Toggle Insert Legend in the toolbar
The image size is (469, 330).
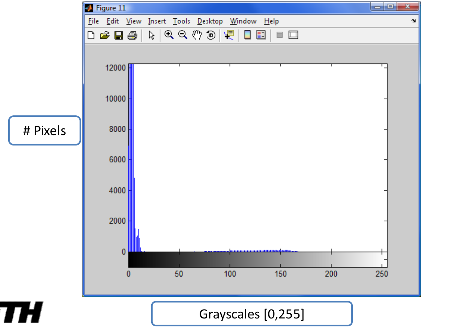(x=261, y=35)
